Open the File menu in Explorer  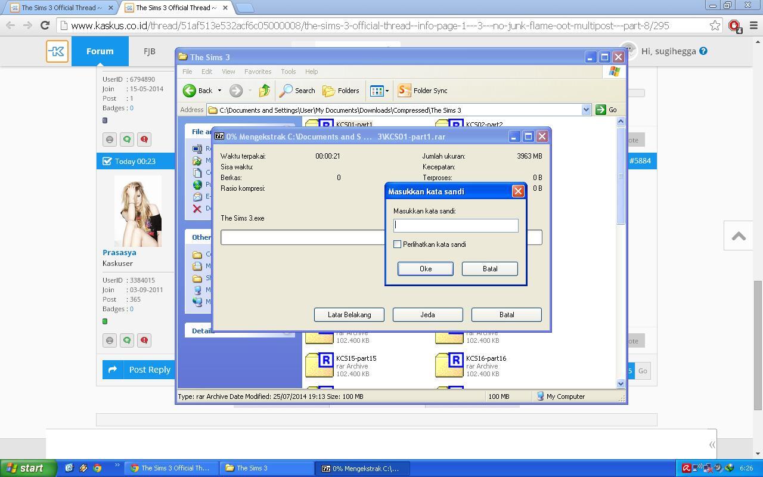187,72
